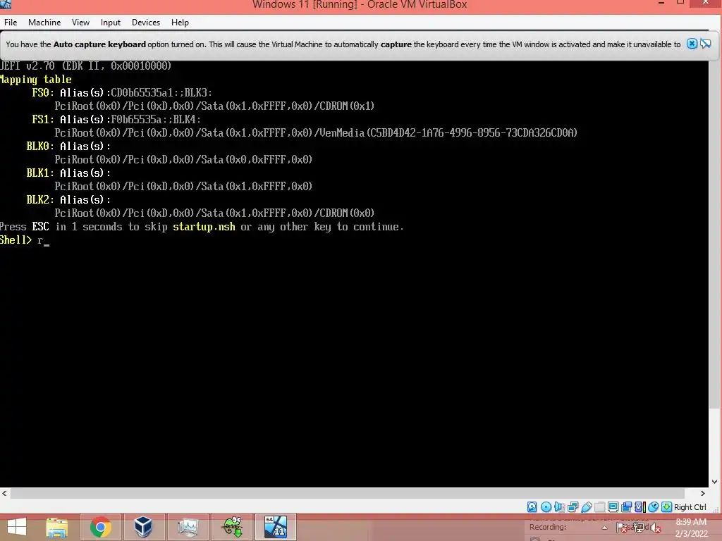Click the UEFI v2.70 version line

85,66
